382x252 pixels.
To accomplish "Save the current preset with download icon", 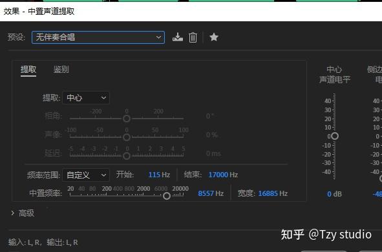I will coord(178,37).
